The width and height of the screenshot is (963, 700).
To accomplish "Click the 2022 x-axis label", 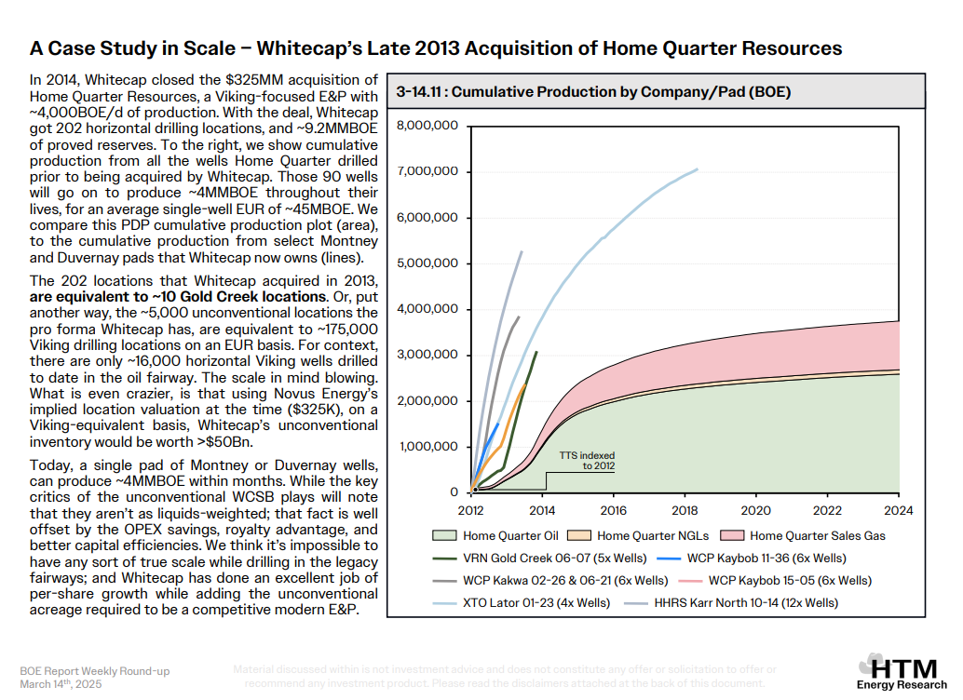I will (827, 511).
